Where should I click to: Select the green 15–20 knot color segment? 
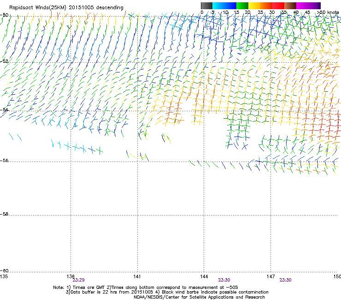[242, 6]
